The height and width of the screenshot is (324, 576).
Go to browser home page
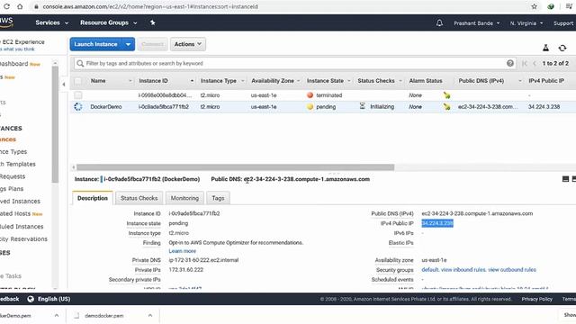pos(20,6)
